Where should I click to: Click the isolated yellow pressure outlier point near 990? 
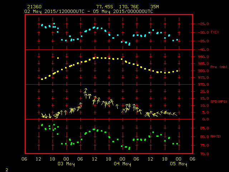(58, 58)
